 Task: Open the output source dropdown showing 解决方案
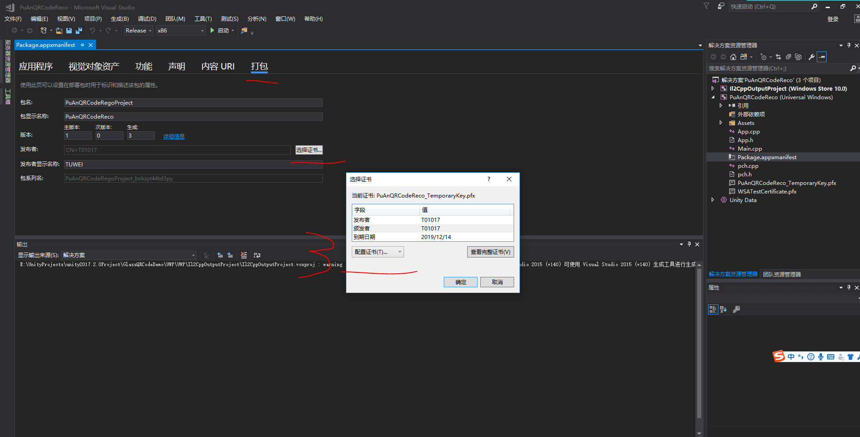[129, 255]
